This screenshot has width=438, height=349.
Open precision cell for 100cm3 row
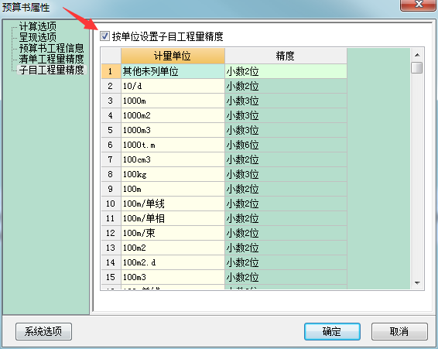[x=286, y=159]
